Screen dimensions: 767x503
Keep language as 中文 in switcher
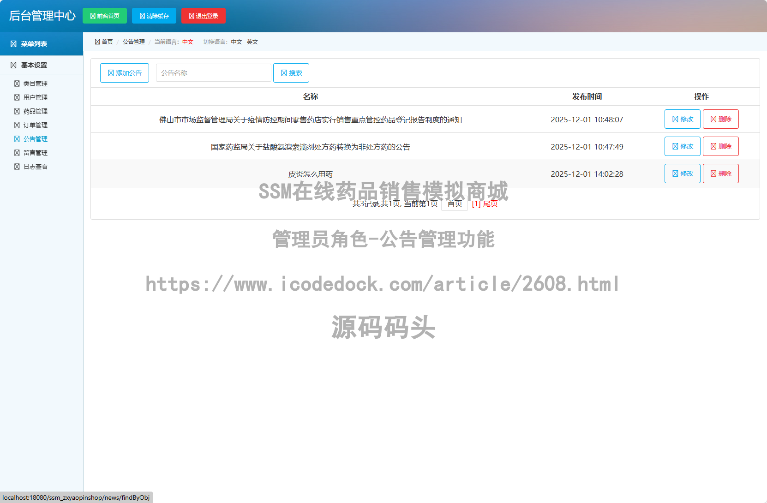click(236, 42)
